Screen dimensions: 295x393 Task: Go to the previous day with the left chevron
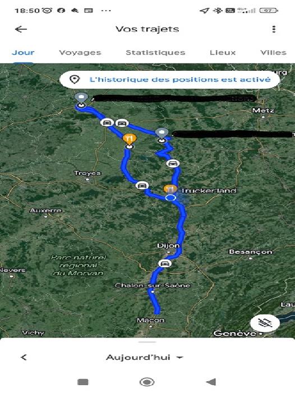pos(24,357)
